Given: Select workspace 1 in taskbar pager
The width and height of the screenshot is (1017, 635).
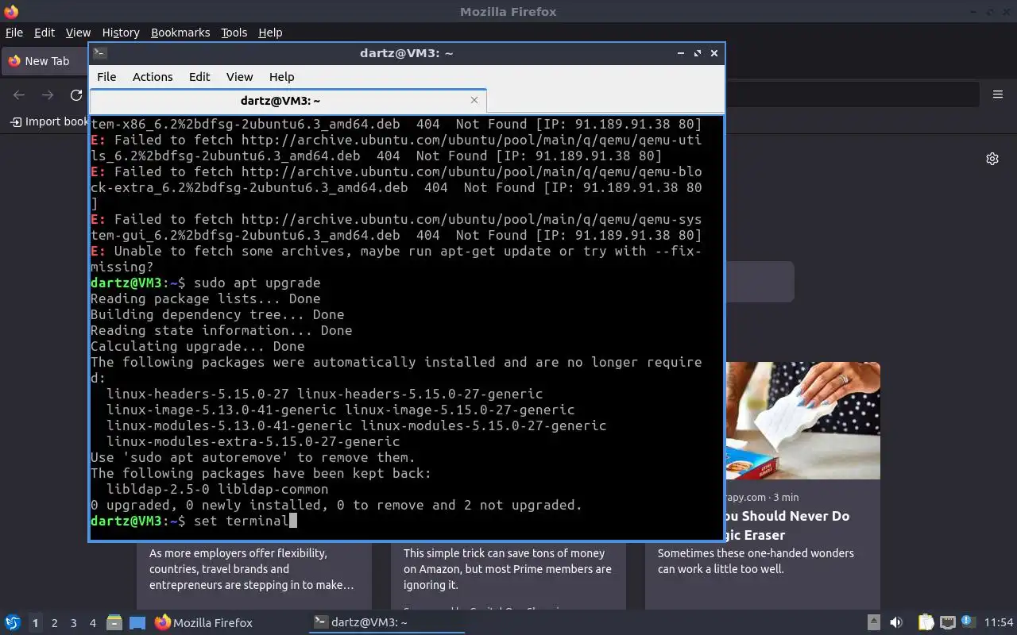Looking at the screenshot, I should (x=35, y=623).
